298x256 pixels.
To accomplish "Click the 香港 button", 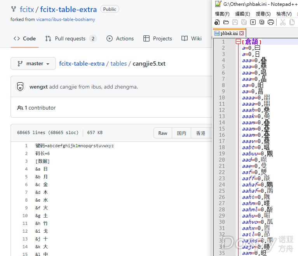I will (x=201, y=133).
